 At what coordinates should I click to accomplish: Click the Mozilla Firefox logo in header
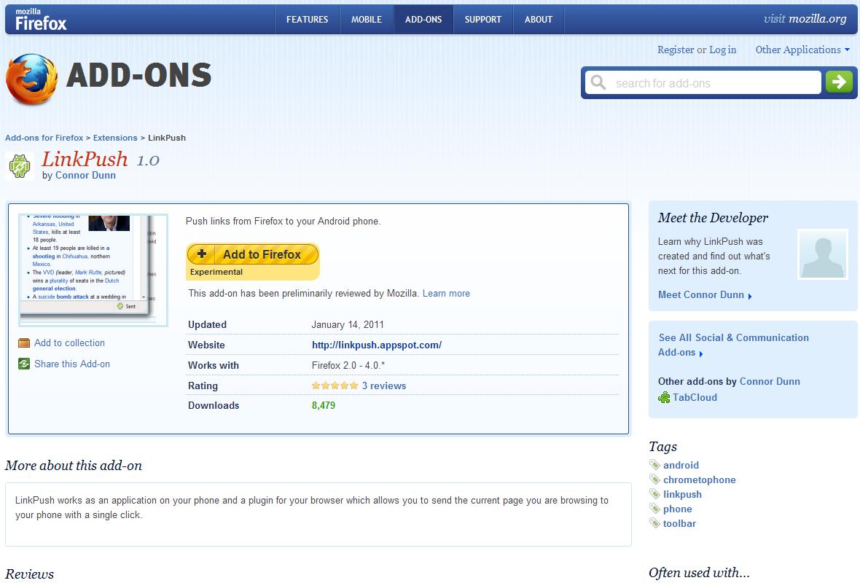click(x=41, y=19)
